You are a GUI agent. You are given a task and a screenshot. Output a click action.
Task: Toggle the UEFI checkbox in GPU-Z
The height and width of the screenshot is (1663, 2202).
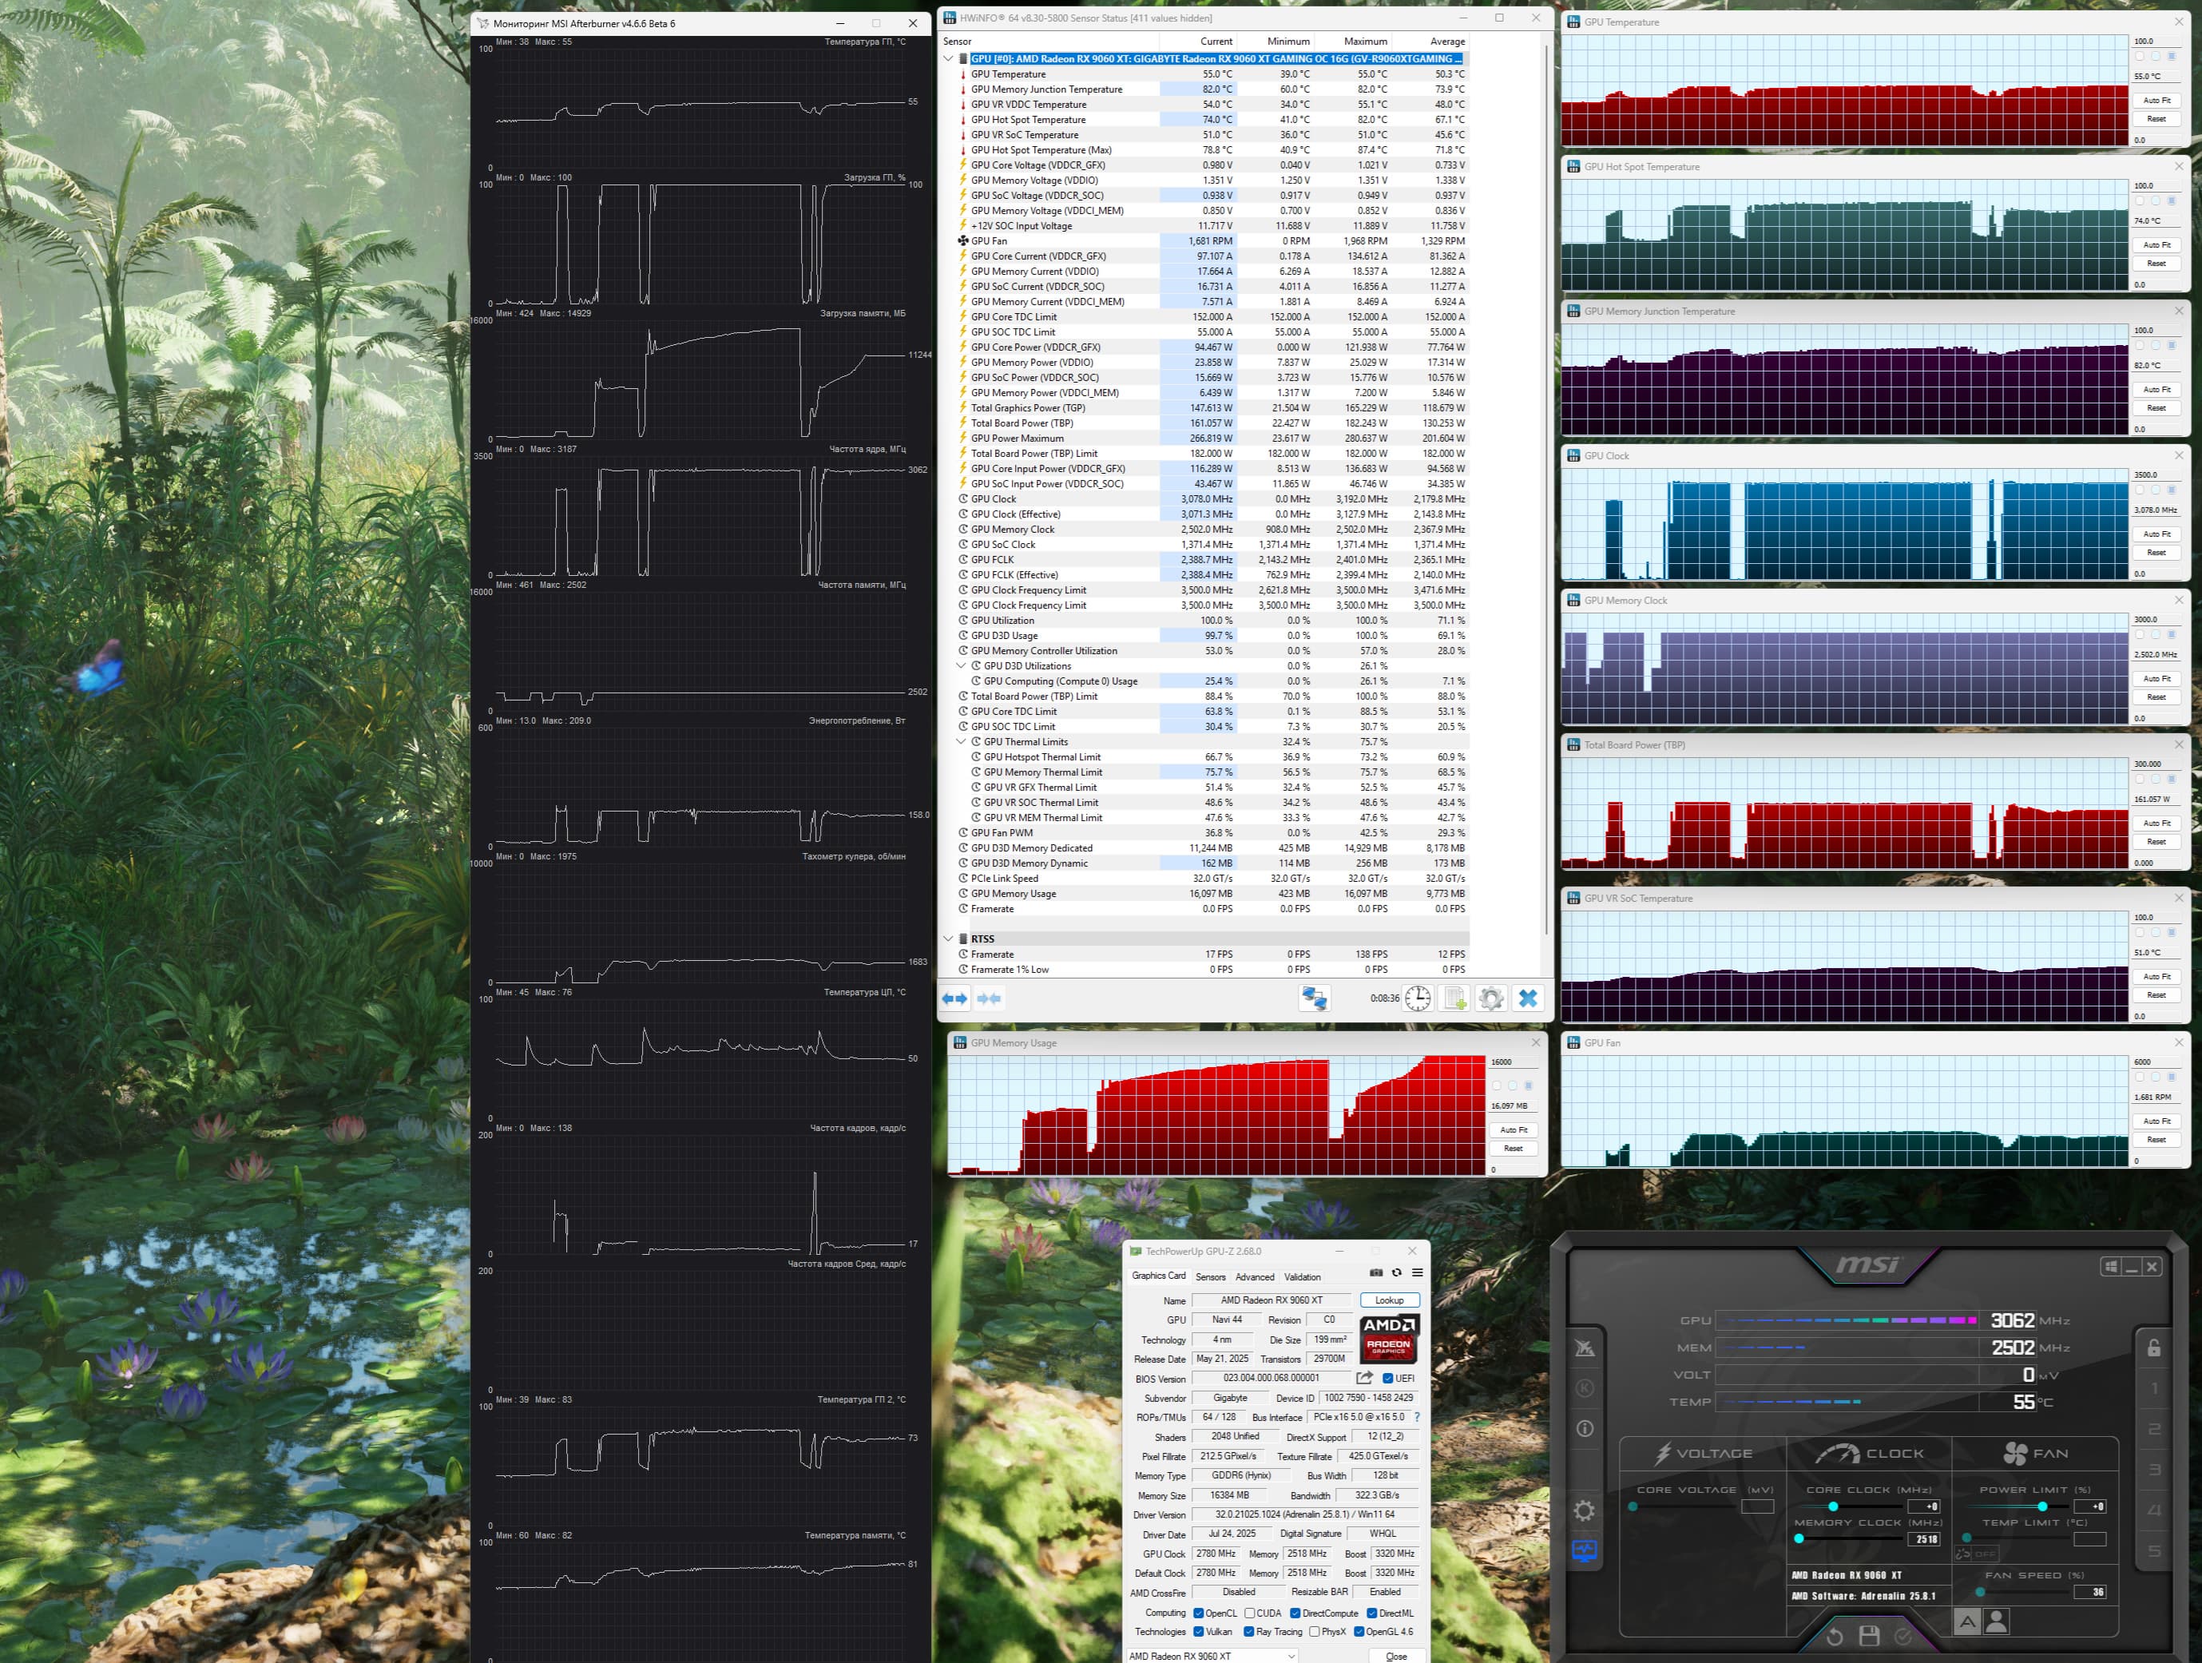[x=1387, y=1379]
